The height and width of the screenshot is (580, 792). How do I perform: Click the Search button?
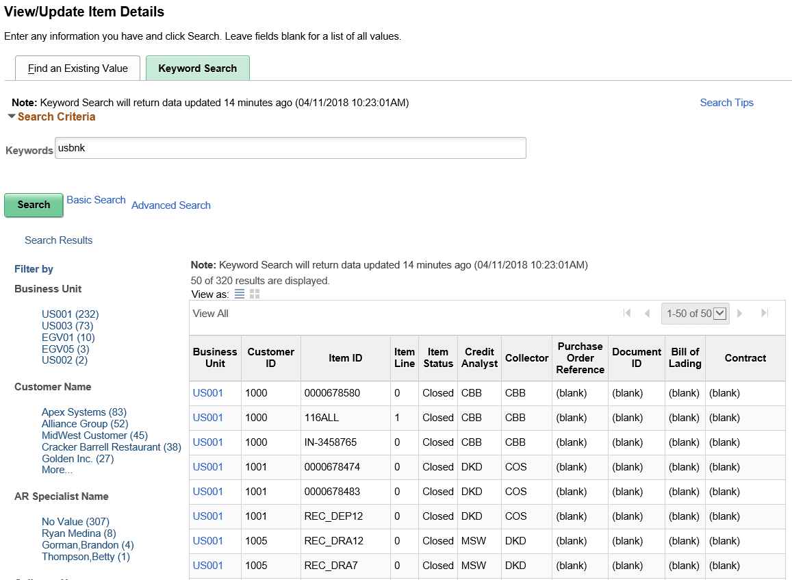(33, 205)
